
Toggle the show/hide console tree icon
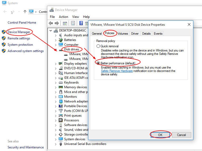coord(65,23)
